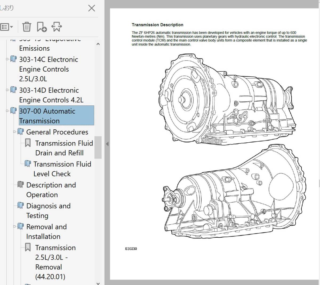
Task: Close the bookmarks panel
Action: (x=91, y=8)
